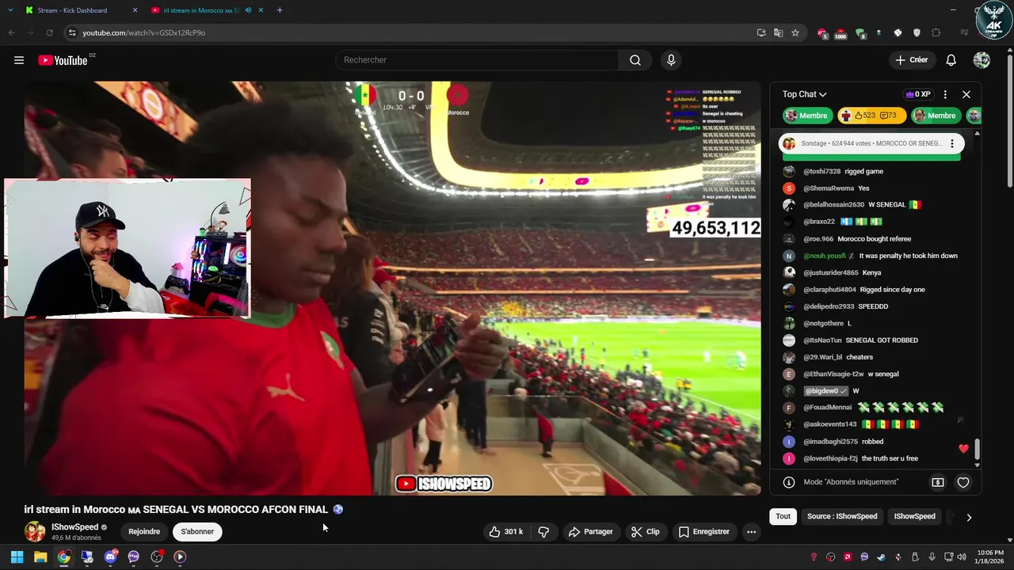The height and width of the screenshot is (570, 1014).
Task: Click the first Membre chip in chat
Action: pyautogui.click(x=807, y=116)
